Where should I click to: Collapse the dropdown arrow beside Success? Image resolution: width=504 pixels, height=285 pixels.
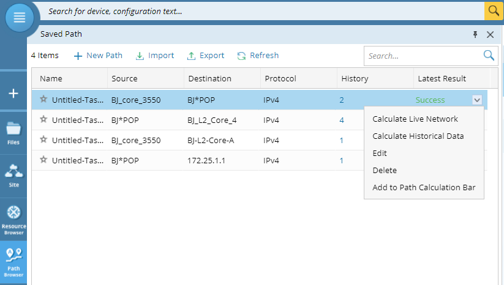[x=477, y=100]
